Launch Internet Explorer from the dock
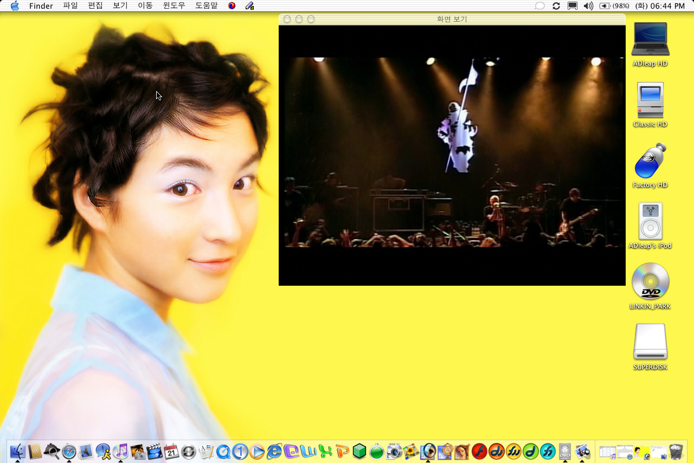Screen dimensions: 694x463 [x=274, y=451]
